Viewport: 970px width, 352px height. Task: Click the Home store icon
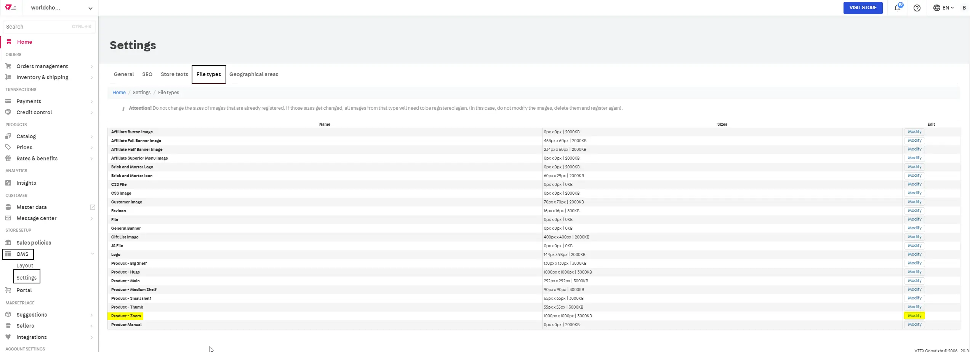9,42
